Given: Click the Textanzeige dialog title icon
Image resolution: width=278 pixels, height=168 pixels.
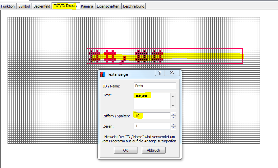Looking at the screenshot, I should pyautogui.click(x=103, y=74).
